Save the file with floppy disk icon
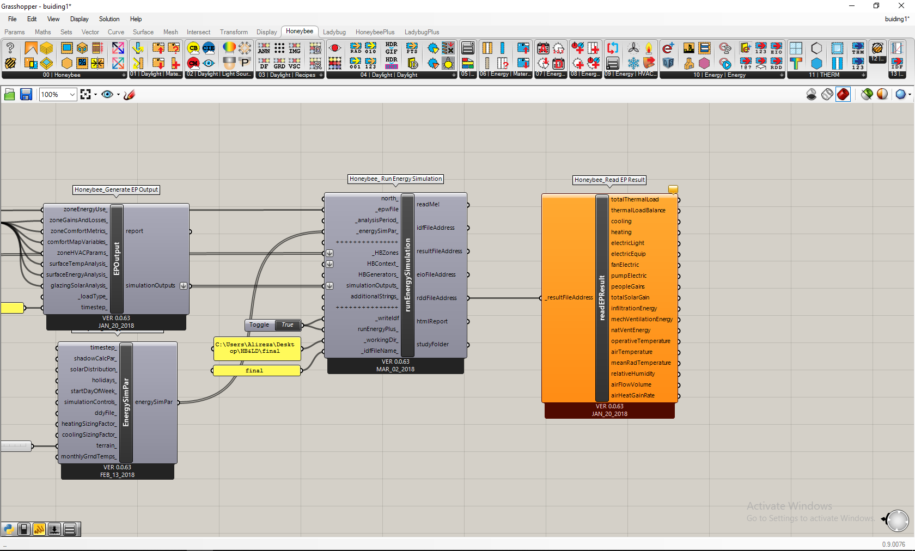The width and height of the screenshot is (915, 551). pos(26,94)
